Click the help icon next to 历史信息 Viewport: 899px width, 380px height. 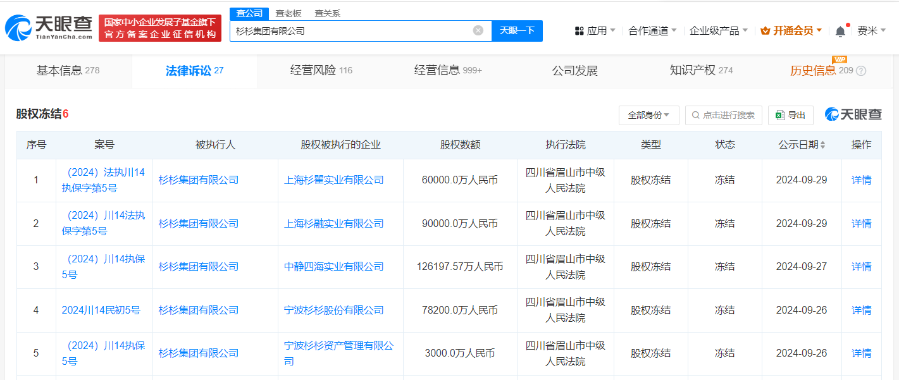(861, 71)
